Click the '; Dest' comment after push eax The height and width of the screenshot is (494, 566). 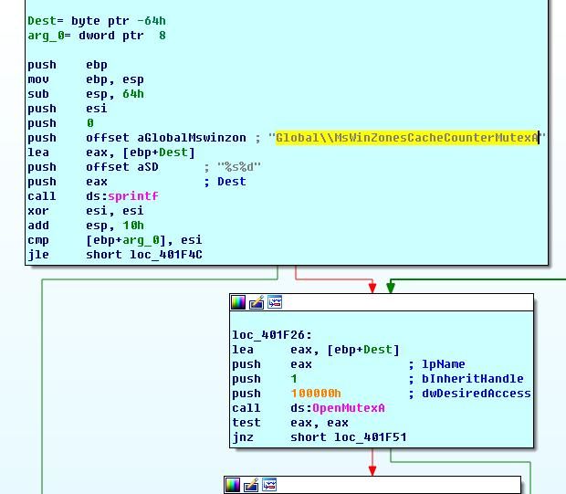pyautogui.click(x=225, y=182)
